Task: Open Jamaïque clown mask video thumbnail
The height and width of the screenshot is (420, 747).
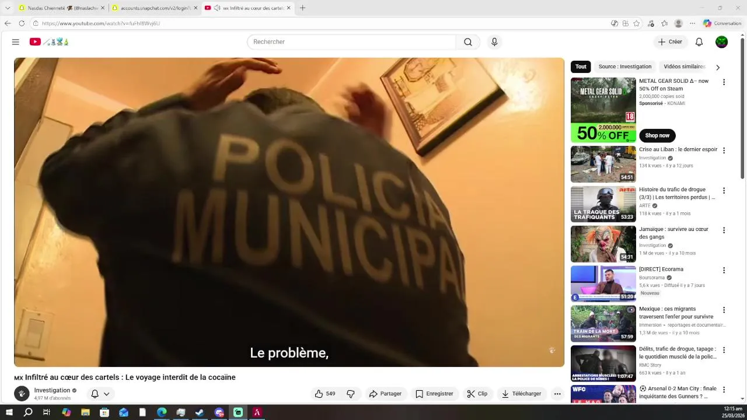Action: (603, 244)
